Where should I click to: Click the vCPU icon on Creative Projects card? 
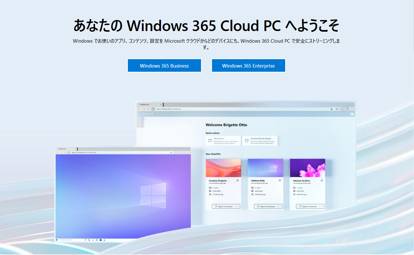click(210, 188)
